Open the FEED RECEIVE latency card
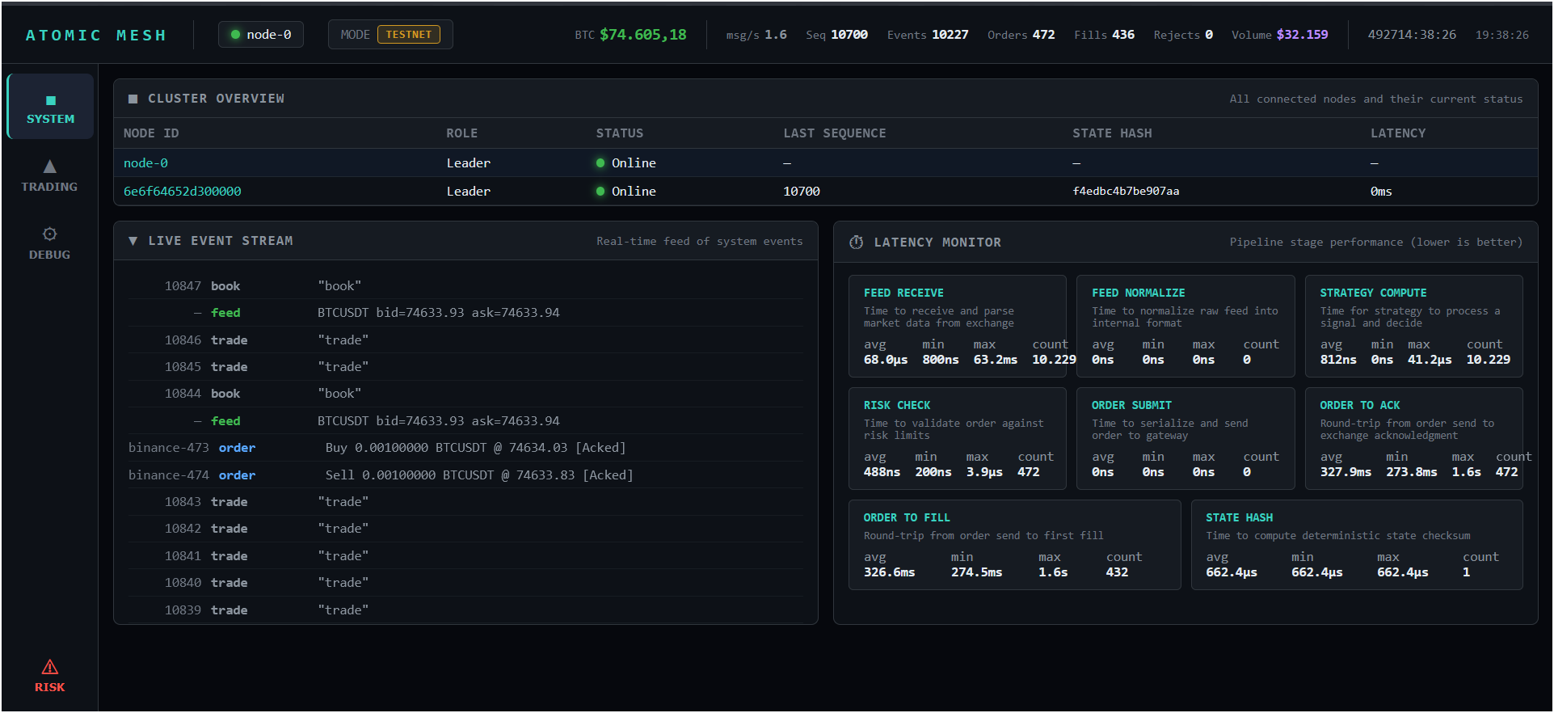 (958, 327)
